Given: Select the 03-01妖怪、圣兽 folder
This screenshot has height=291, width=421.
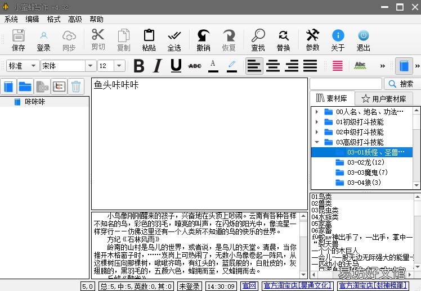Looking at the screenshot, I should click(362, 152).
